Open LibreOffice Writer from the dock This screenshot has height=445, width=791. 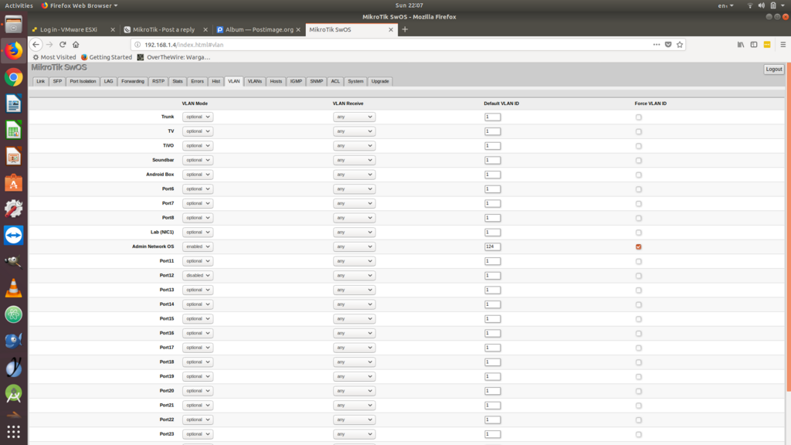pos(14,104)
